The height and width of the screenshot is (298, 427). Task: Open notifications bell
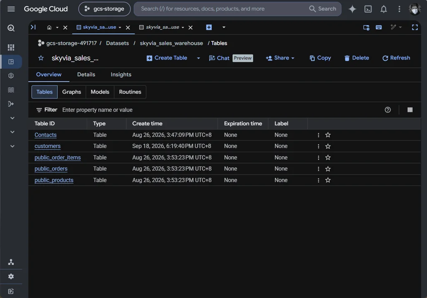384,9
